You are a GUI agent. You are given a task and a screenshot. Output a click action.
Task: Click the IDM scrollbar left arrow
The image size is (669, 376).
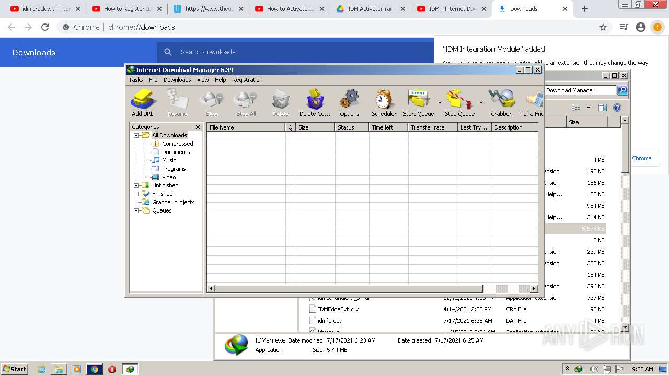(x=211, y=288)
